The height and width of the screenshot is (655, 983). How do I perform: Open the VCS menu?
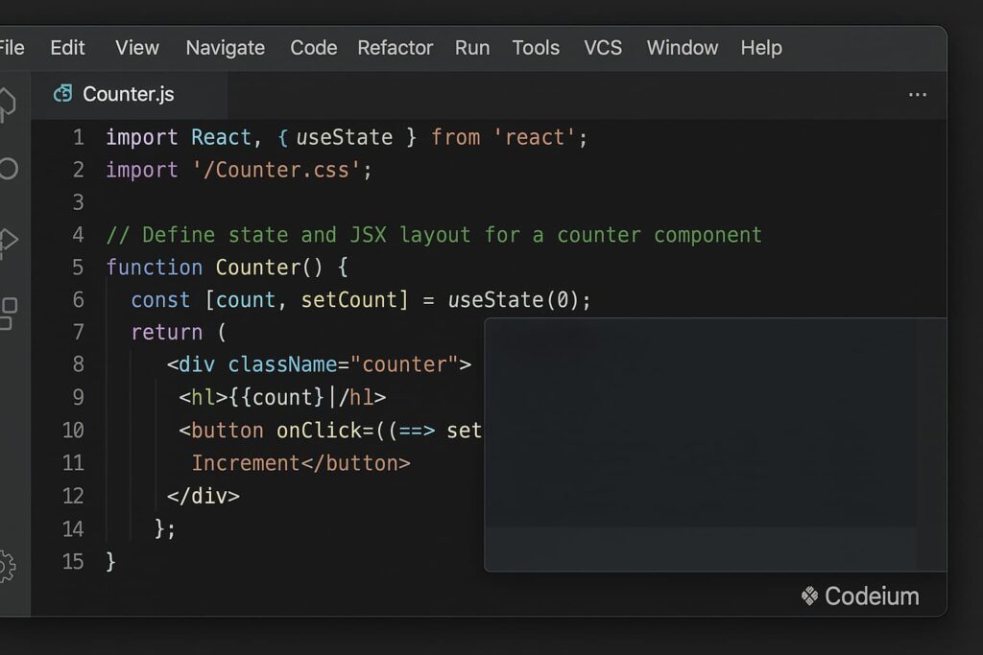click(x=603, y=48)
